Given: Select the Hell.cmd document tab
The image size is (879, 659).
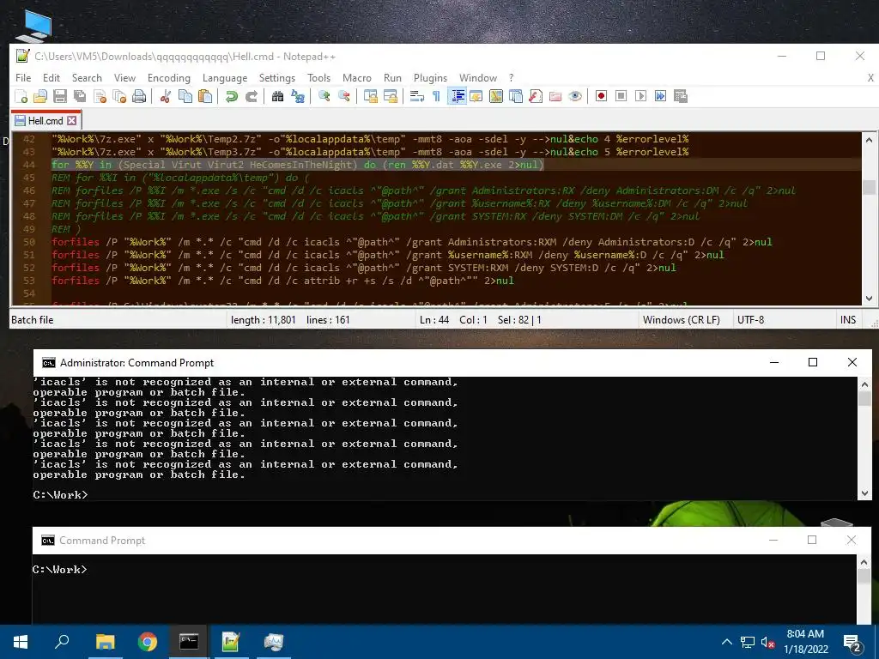Looking at the screenshot, I should (45, 120).
